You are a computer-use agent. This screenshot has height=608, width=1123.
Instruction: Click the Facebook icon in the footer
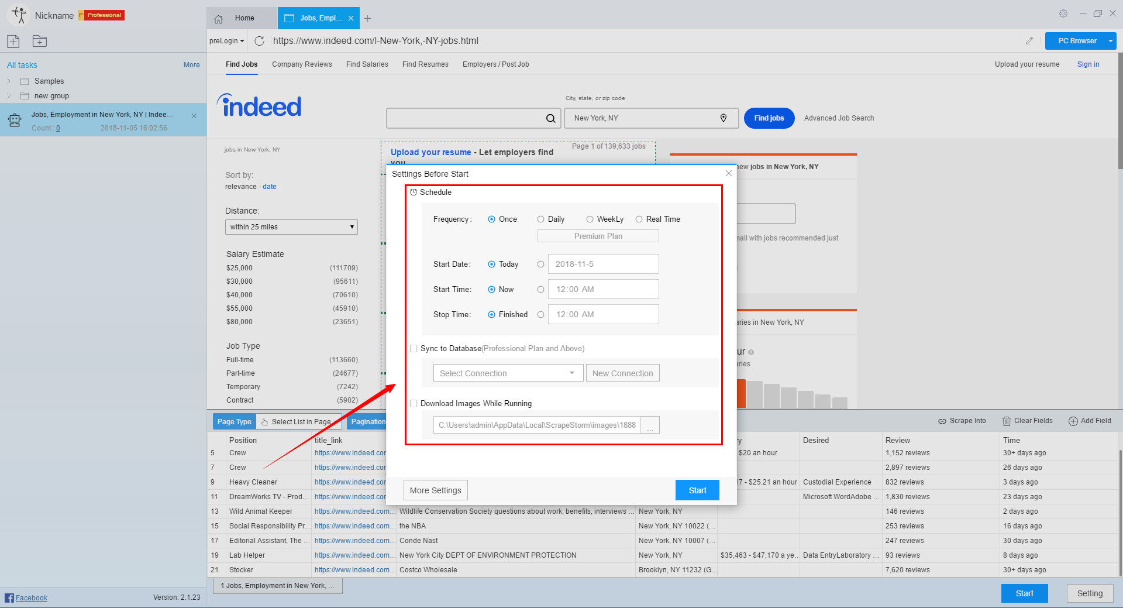(x=9, y=597)
